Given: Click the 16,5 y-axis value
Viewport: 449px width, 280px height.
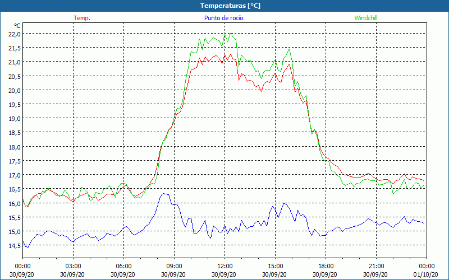Looking at the screenshot, I should [x=15, y=189].
